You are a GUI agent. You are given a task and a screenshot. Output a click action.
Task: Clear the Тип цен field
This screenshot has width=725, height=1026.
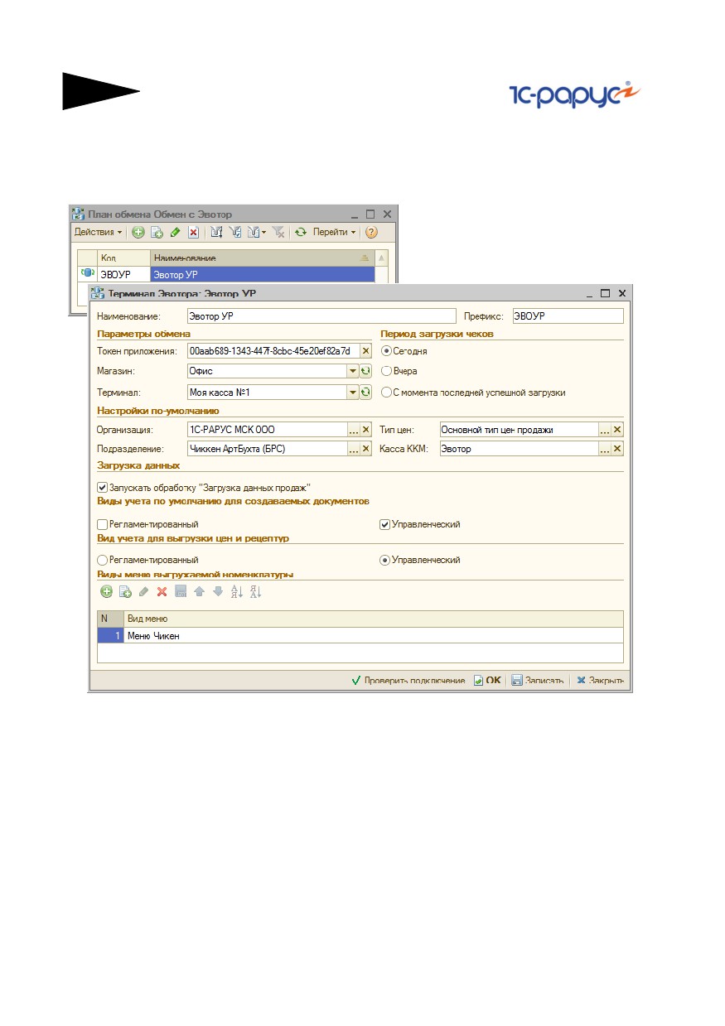click(x=617, y=430)
